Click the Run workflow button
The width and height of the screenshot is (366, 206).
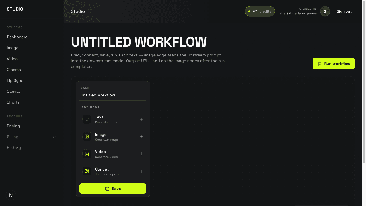tap(334, 64)
